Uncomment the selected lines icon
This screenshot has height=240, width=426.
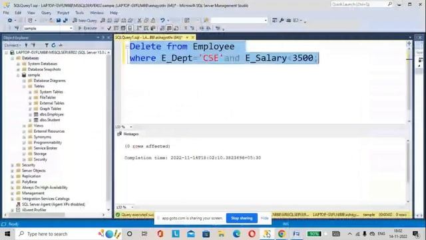point(192,28)
